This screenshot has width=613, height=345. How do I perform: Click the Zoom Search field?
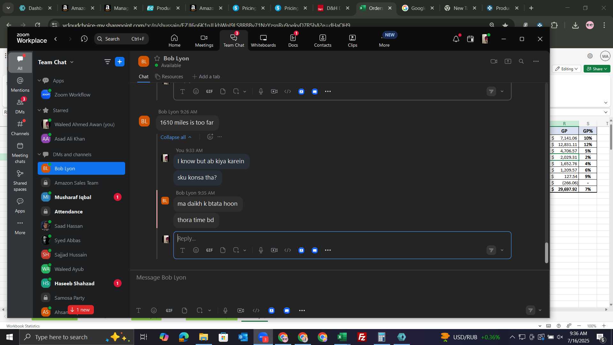point(121,39)
